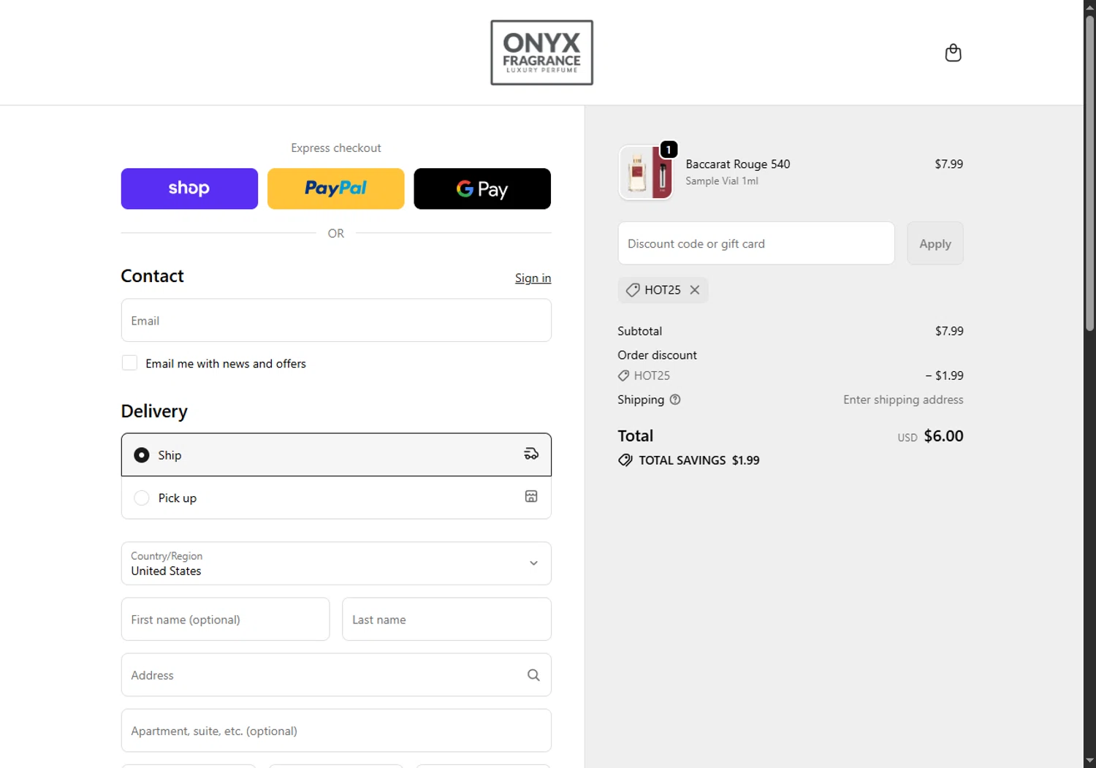Open the shopping bag cart icon
This screenshot has height=768, width=1096.
click(953, 53)
